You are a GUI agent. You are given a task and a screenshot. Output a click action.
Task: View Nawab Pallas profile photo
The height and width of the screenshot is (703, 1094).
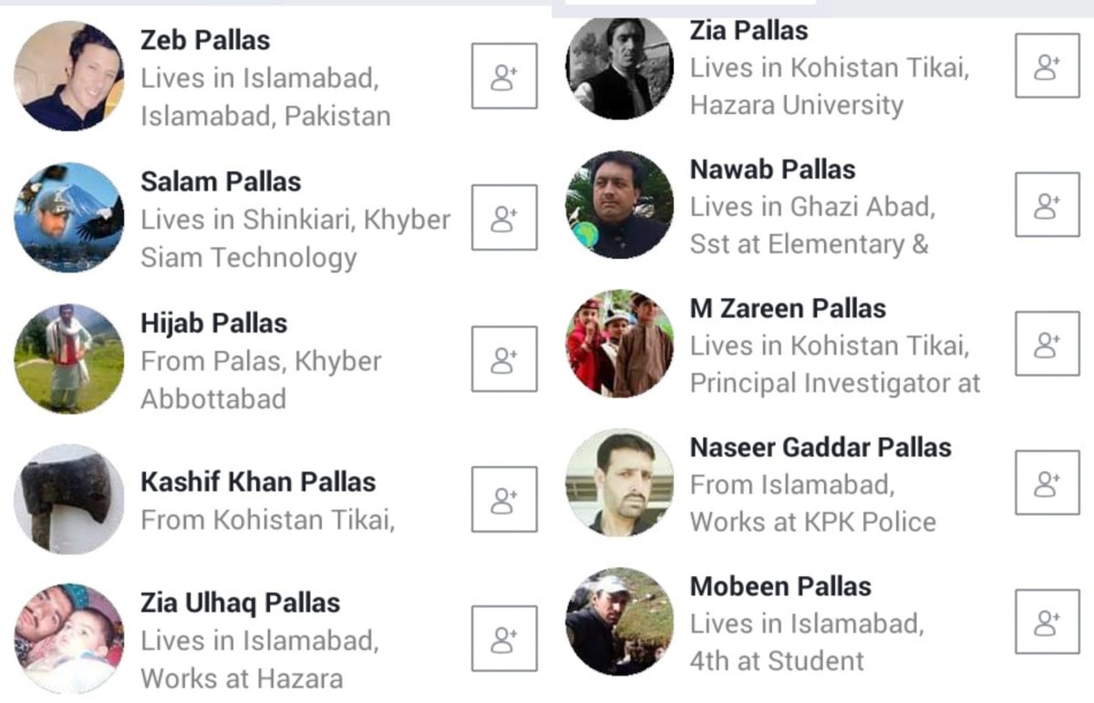pos(620,204)
